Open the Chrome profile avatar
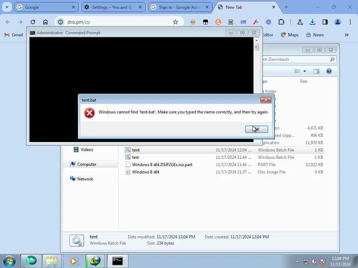 338,22
